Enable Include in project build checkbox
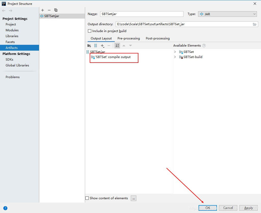The width and height of the screenshot is (261, 213). (x=89, y=31)
